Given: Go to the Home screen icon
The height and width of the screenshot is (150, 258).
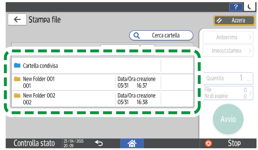Looking at the screenshot, I should click(132, 143).
